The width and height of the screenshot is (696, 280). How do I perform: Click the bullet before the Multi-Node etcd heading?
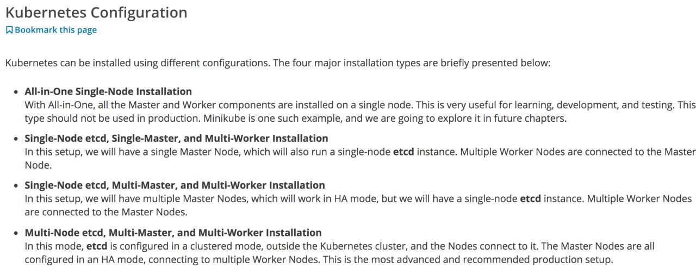[16, 233]
